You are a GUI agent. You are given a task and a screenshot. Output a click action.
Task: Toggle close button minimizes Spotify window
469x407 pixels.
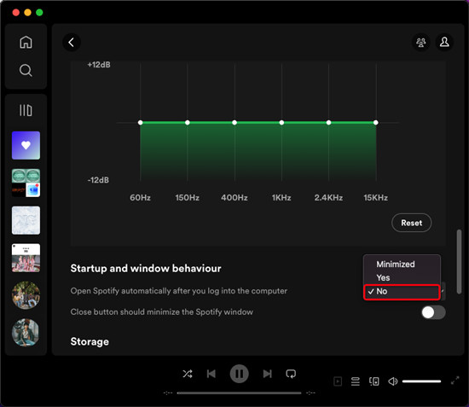[433, 312]
